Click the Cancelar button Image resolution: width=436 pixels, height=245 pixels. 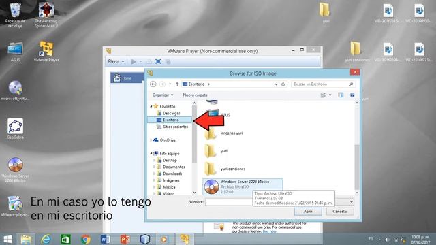point(340,212)
